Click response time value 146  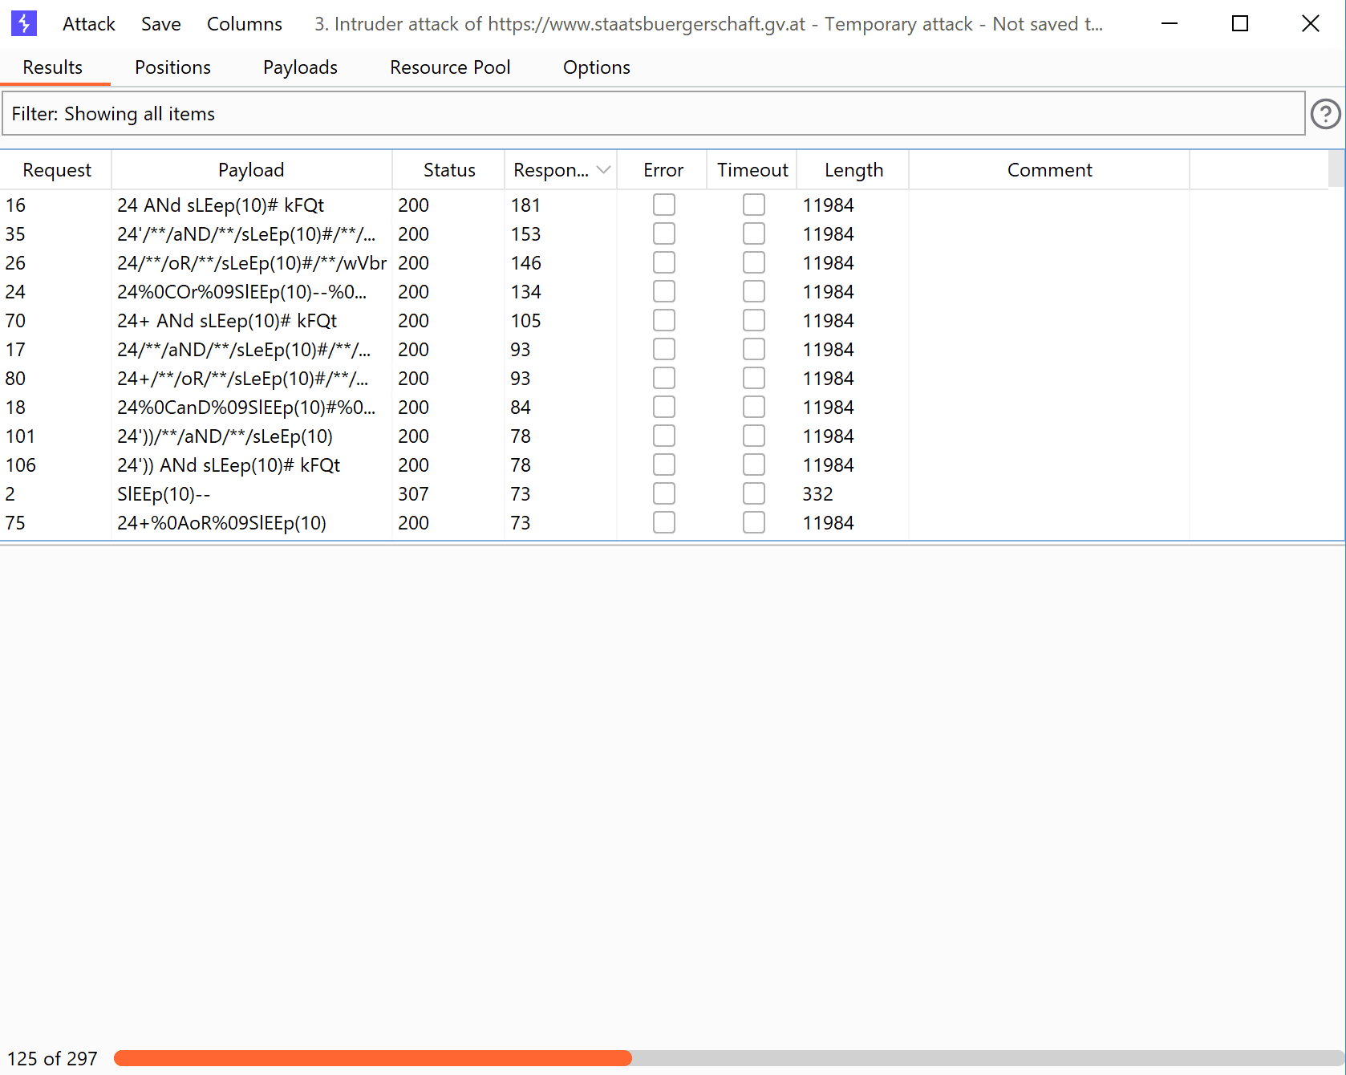(x=525, y=263)
